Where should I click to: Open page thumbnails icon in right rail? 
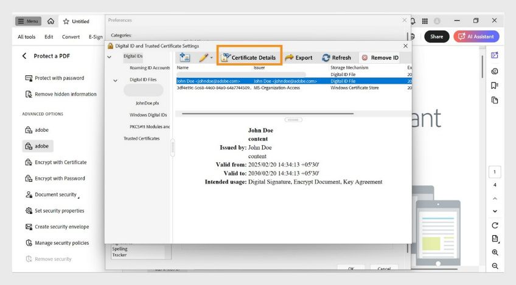[x=495, y=100]
